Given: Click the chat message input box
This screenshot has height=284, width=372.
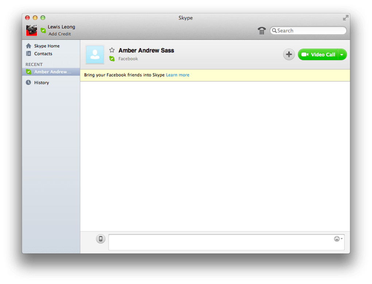Looking at the screenshot, I should coord(226,242).
